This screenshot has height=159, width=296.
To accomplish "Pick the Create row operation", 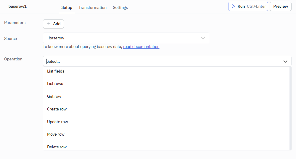I will (x=57, y=109).
